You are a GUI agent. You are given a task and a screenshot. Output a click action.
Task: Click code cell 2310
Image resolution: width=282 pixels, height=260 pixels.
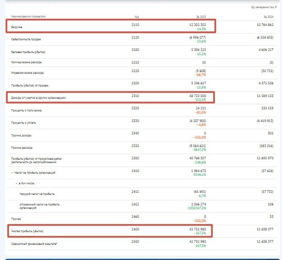click(x=135, y=96)
